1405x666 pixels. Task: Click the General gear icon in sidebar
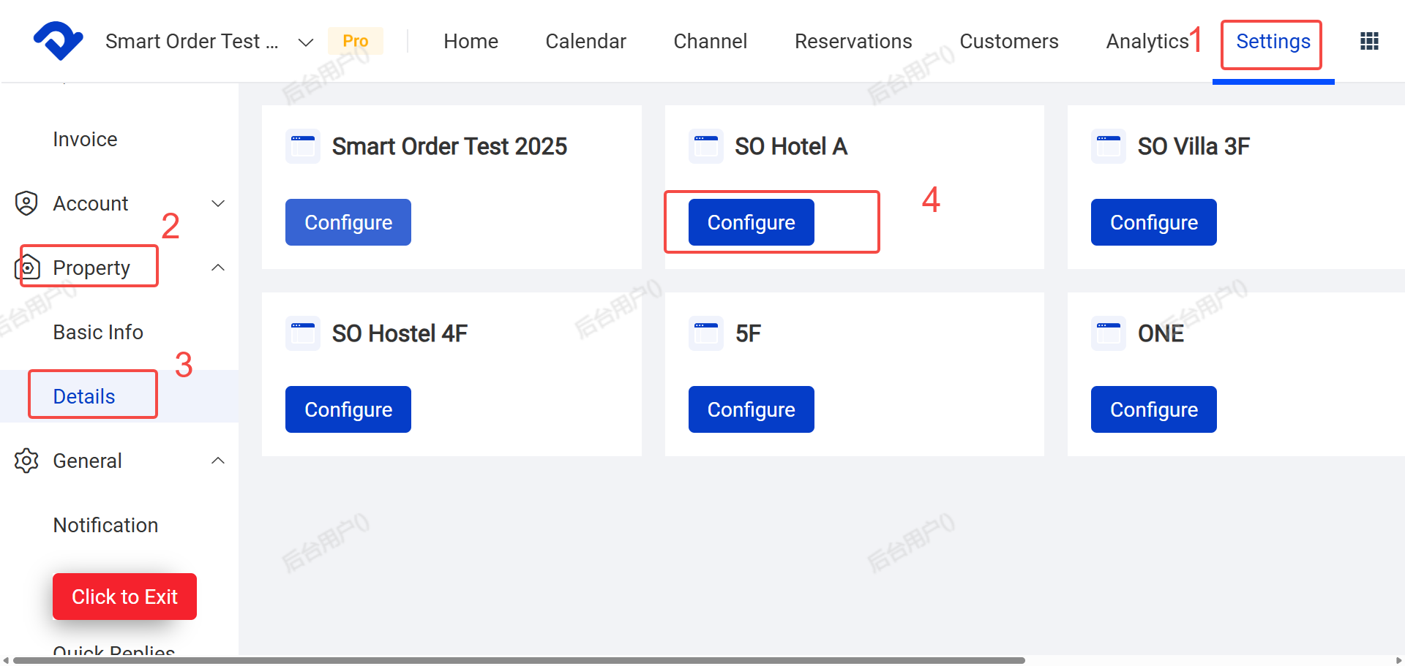(26, 461)
